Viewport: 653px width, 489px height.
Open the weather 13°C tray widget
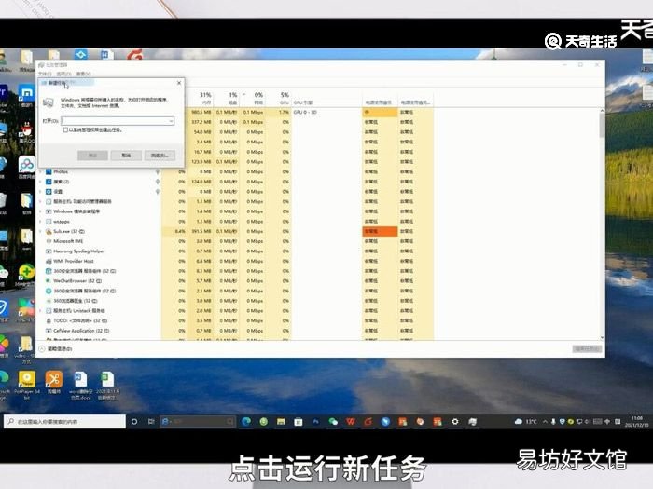coord(525,422)
